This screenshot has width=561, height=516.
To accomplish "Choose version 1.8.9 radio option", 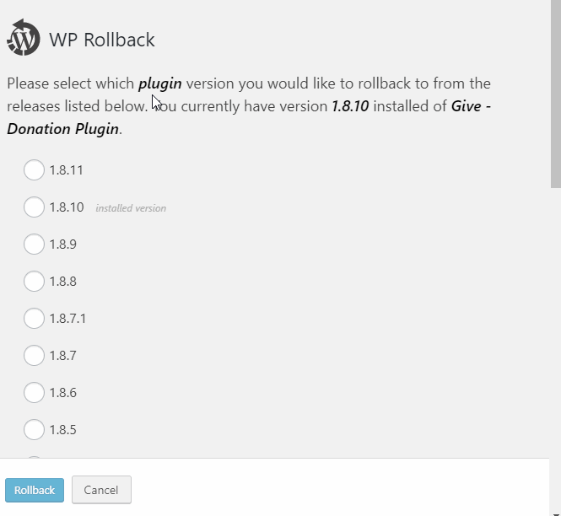I will point(34,245).
